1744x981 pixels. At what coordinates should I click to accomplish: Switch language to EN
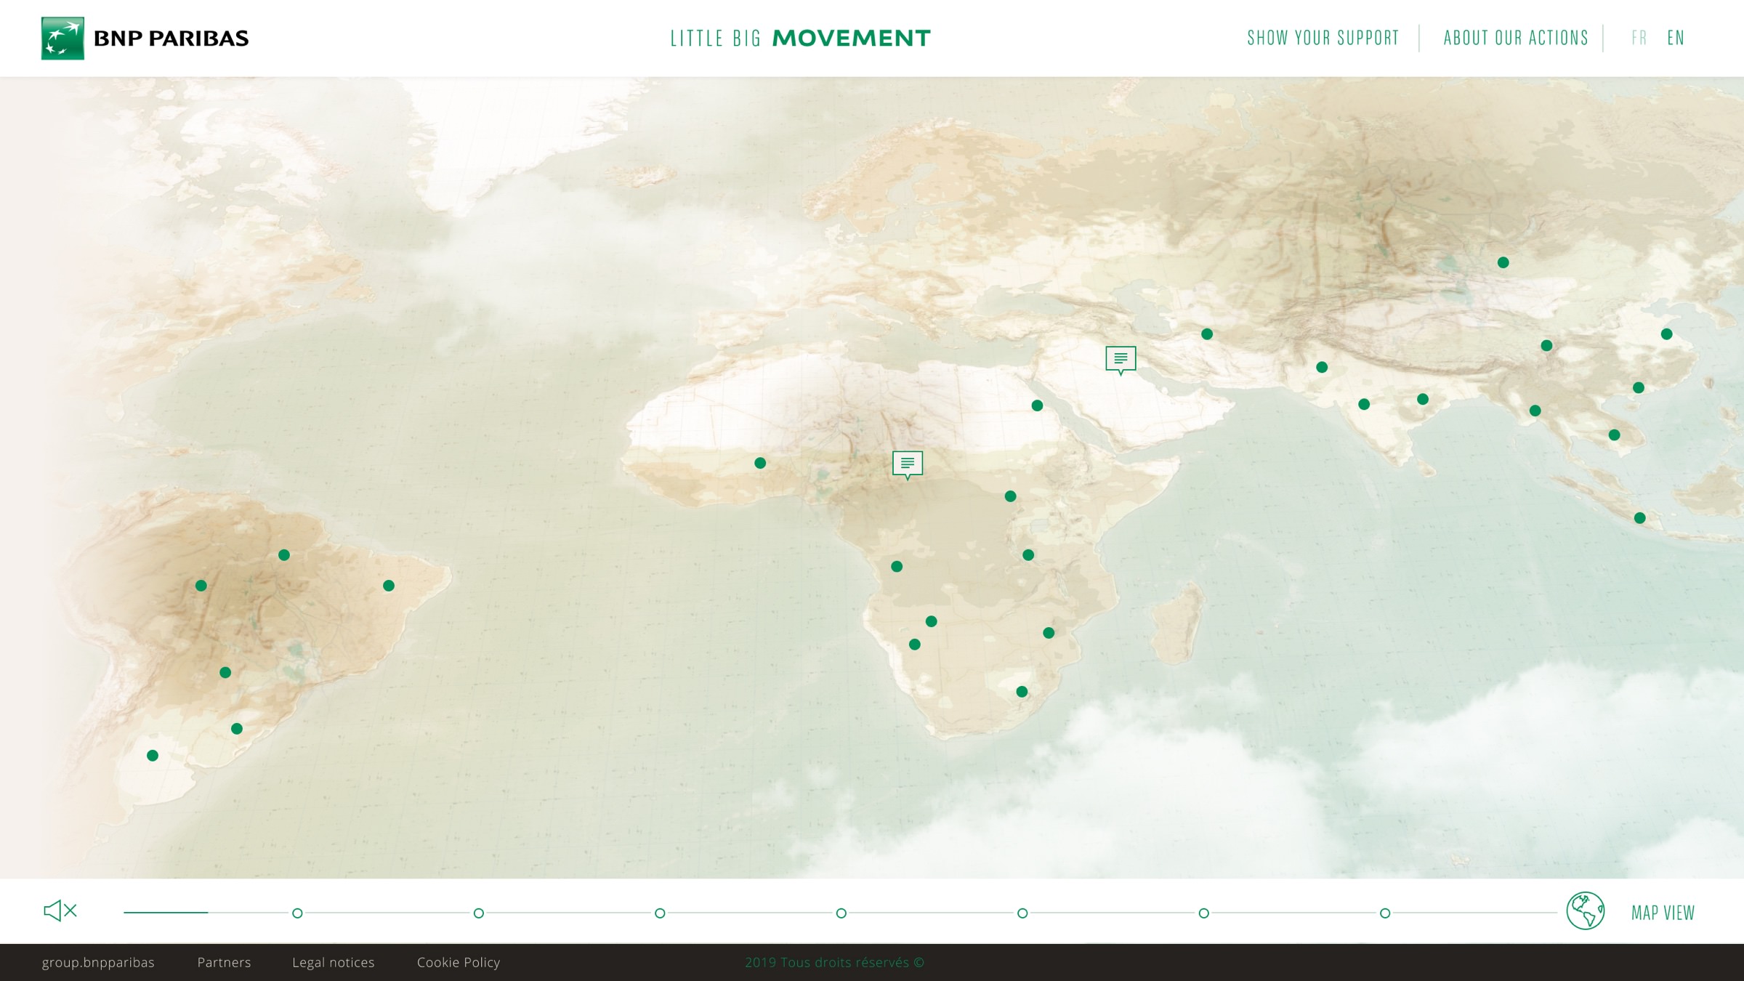pos(1676,38)
